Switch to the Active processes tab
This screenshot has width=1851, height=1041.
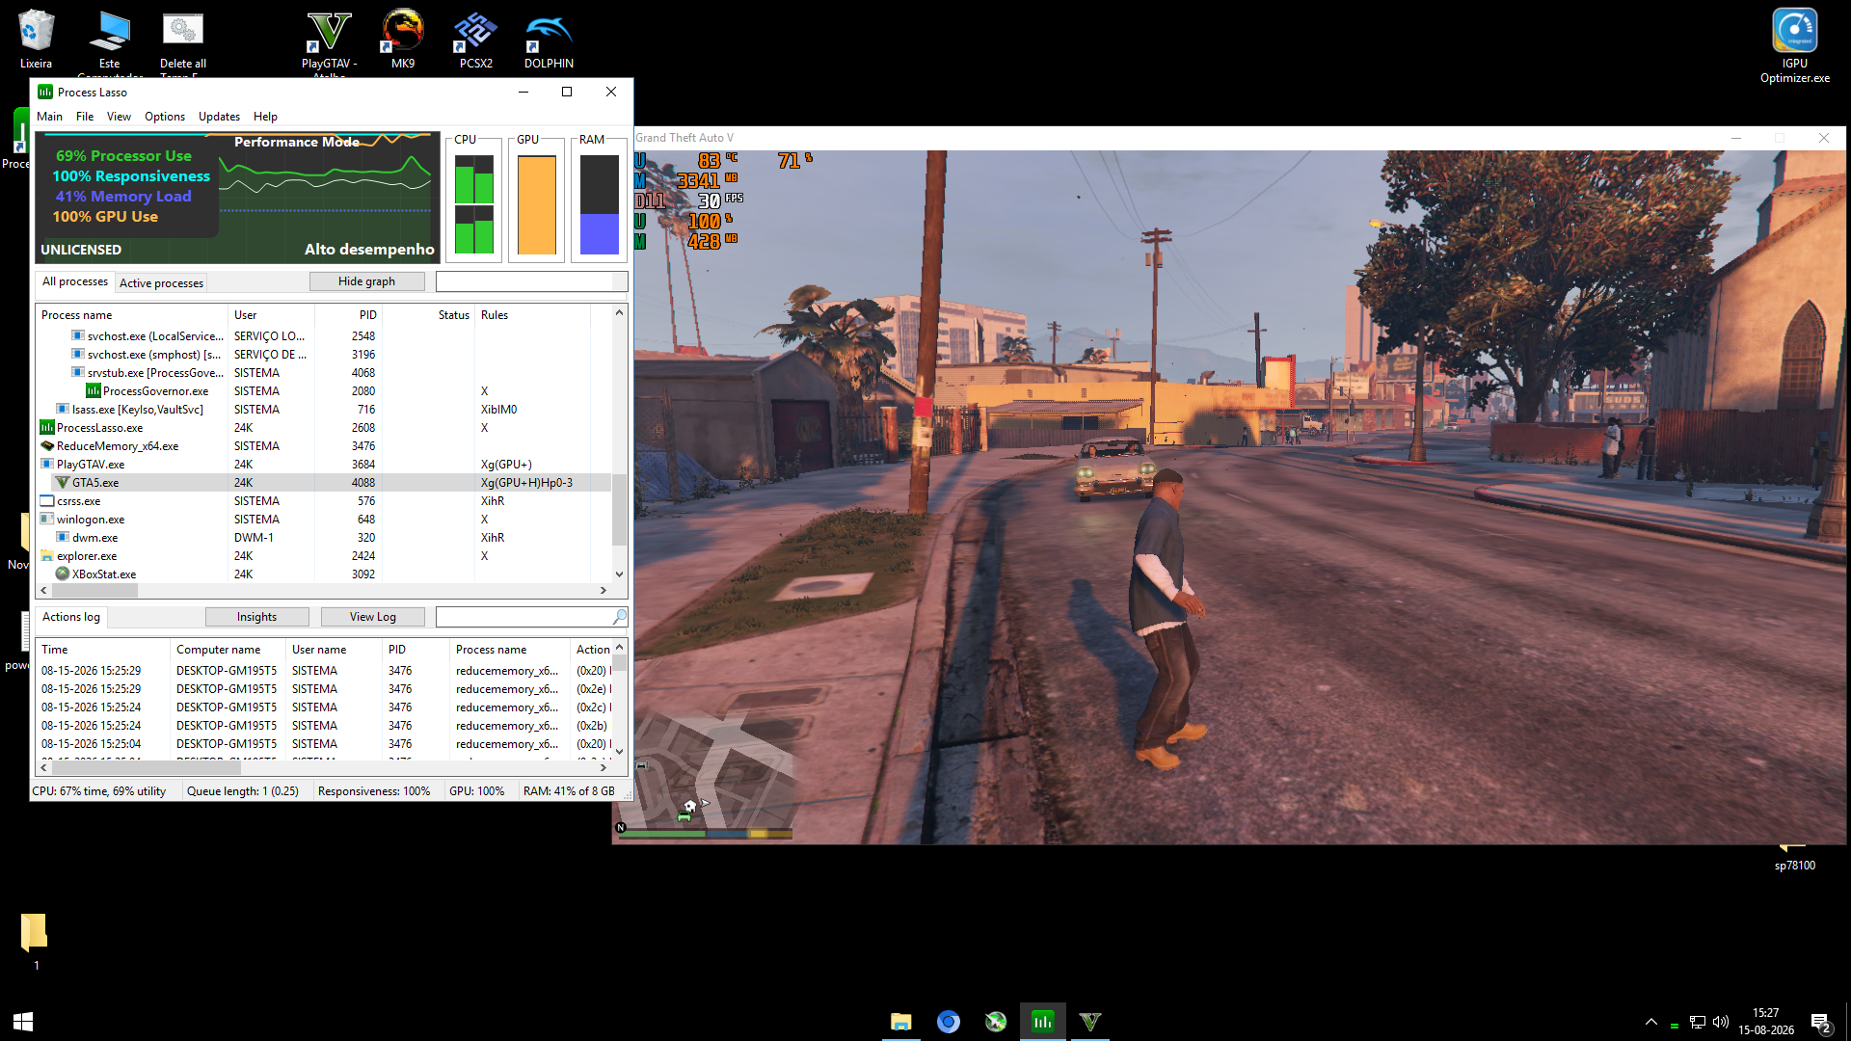[161, 282]
